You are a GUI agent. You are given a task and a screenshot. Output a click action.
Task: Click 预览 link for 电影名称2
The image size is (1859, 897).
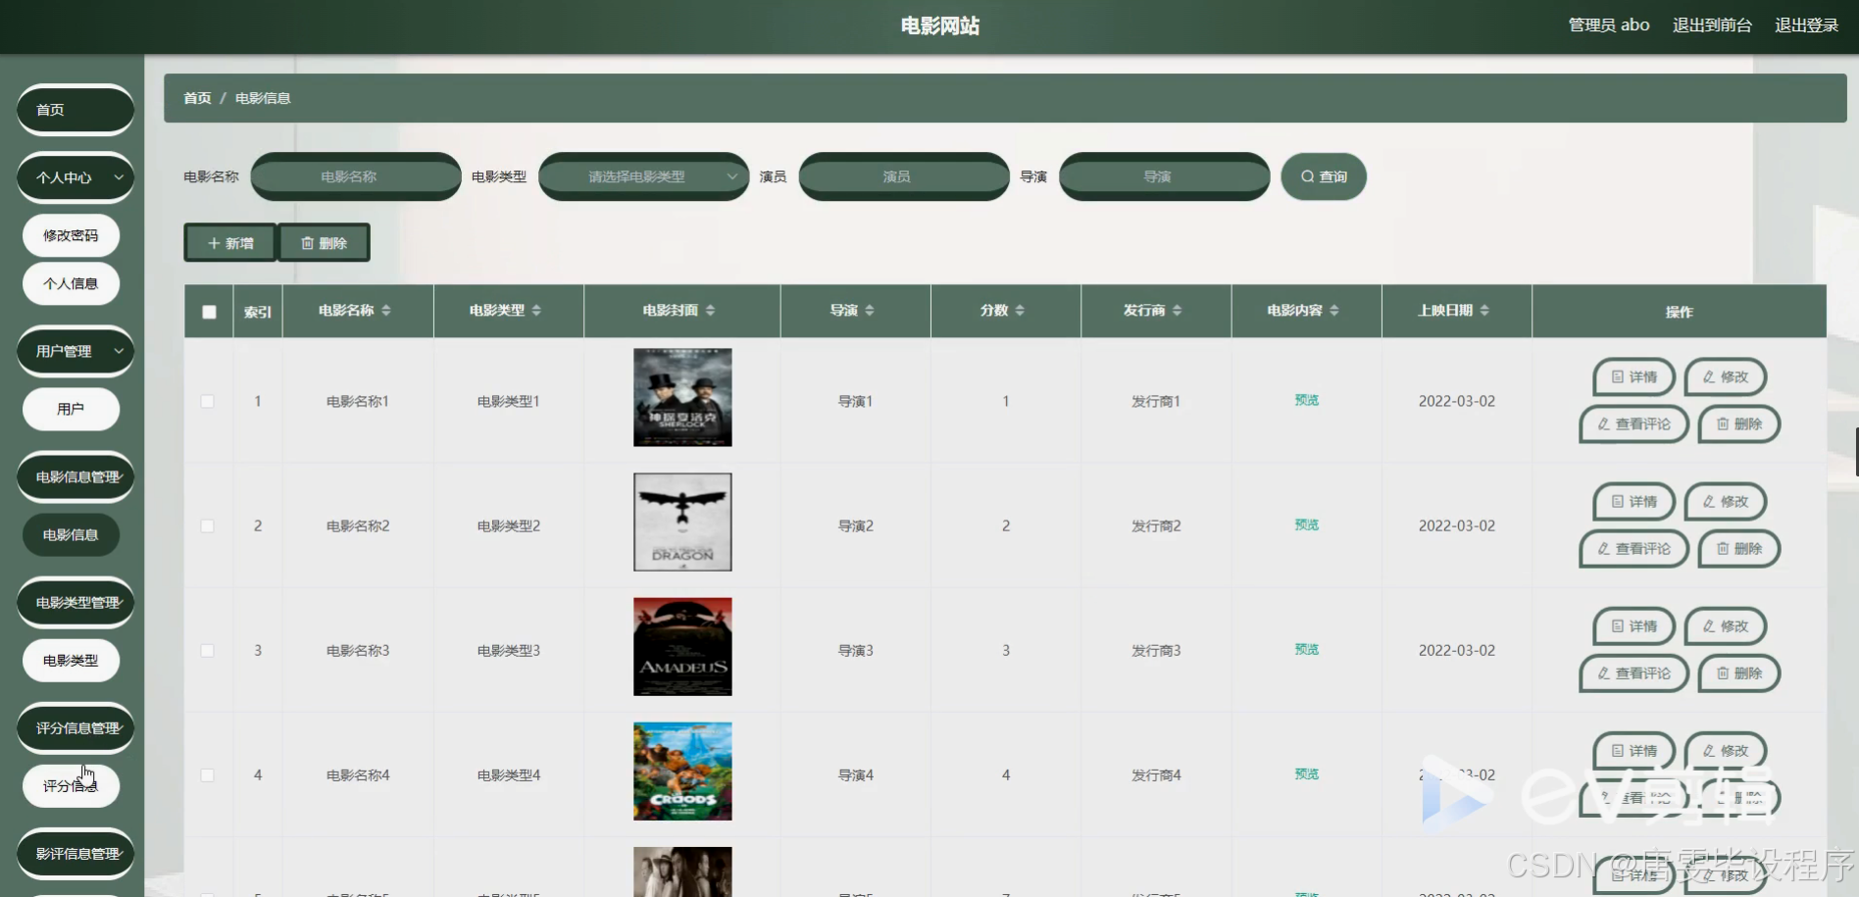tap(1306, 524)
